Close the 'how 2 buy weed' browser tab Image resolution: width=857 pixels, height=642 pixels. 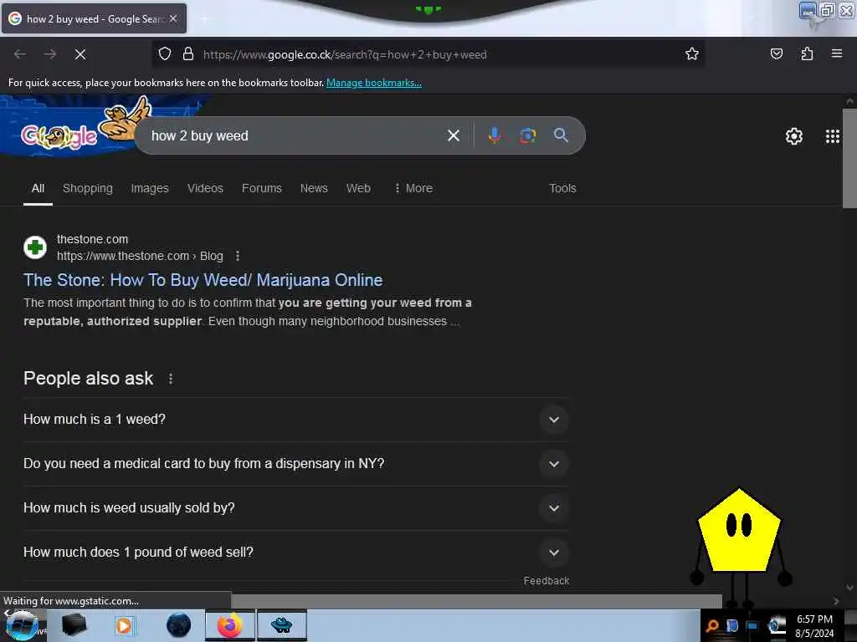(x=173, y=18)
